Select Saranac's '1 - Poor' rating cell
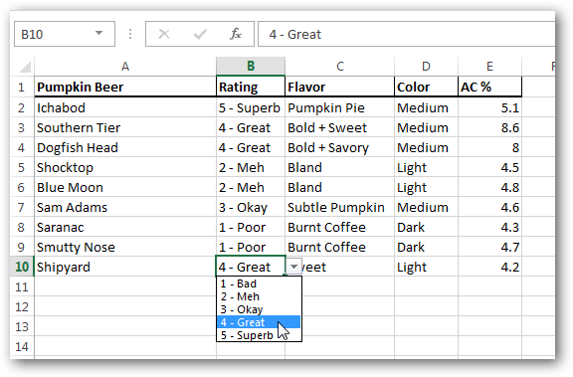Screen dimensions: 573x377 (x=251, y=227)
